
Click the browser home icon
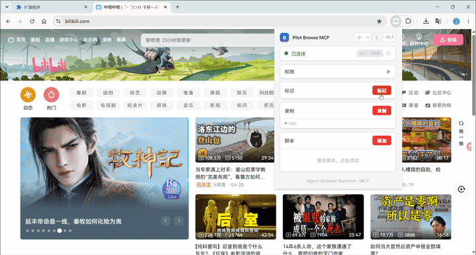[x=44, y=21]
